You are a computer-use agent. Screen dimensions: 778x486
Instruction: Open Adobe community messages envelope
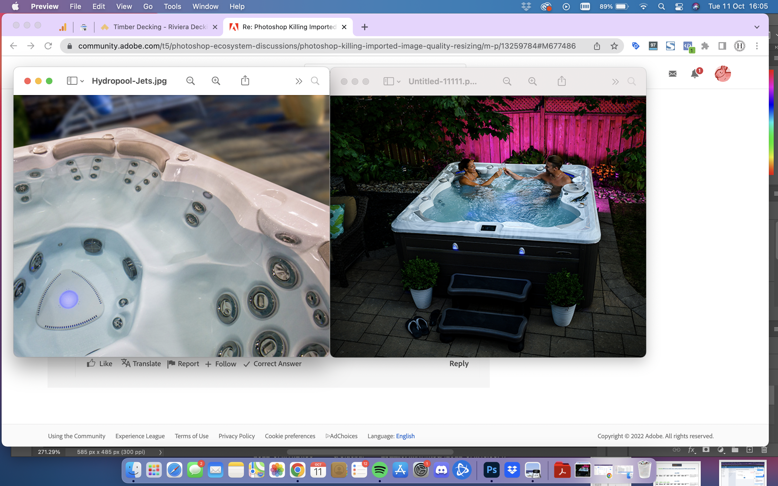click(x=673, y=74)
